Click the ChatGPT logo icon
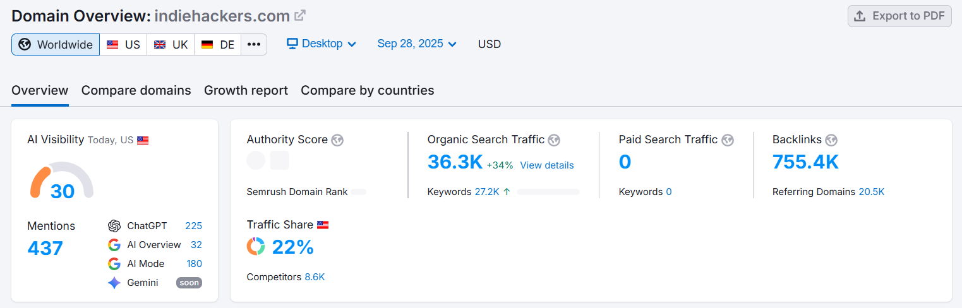 click(x=114, y=226)
